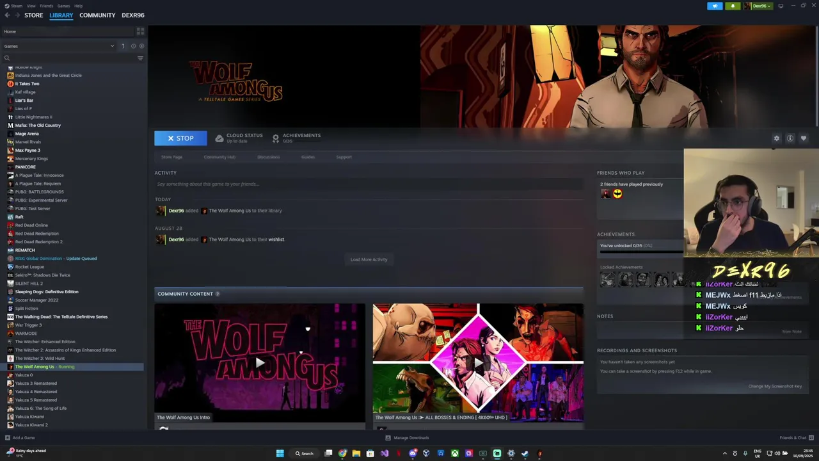Play the ALL BOSSES & ENDING video thumbnail
Screen dimensions: 819x461
tap(478, 363)
